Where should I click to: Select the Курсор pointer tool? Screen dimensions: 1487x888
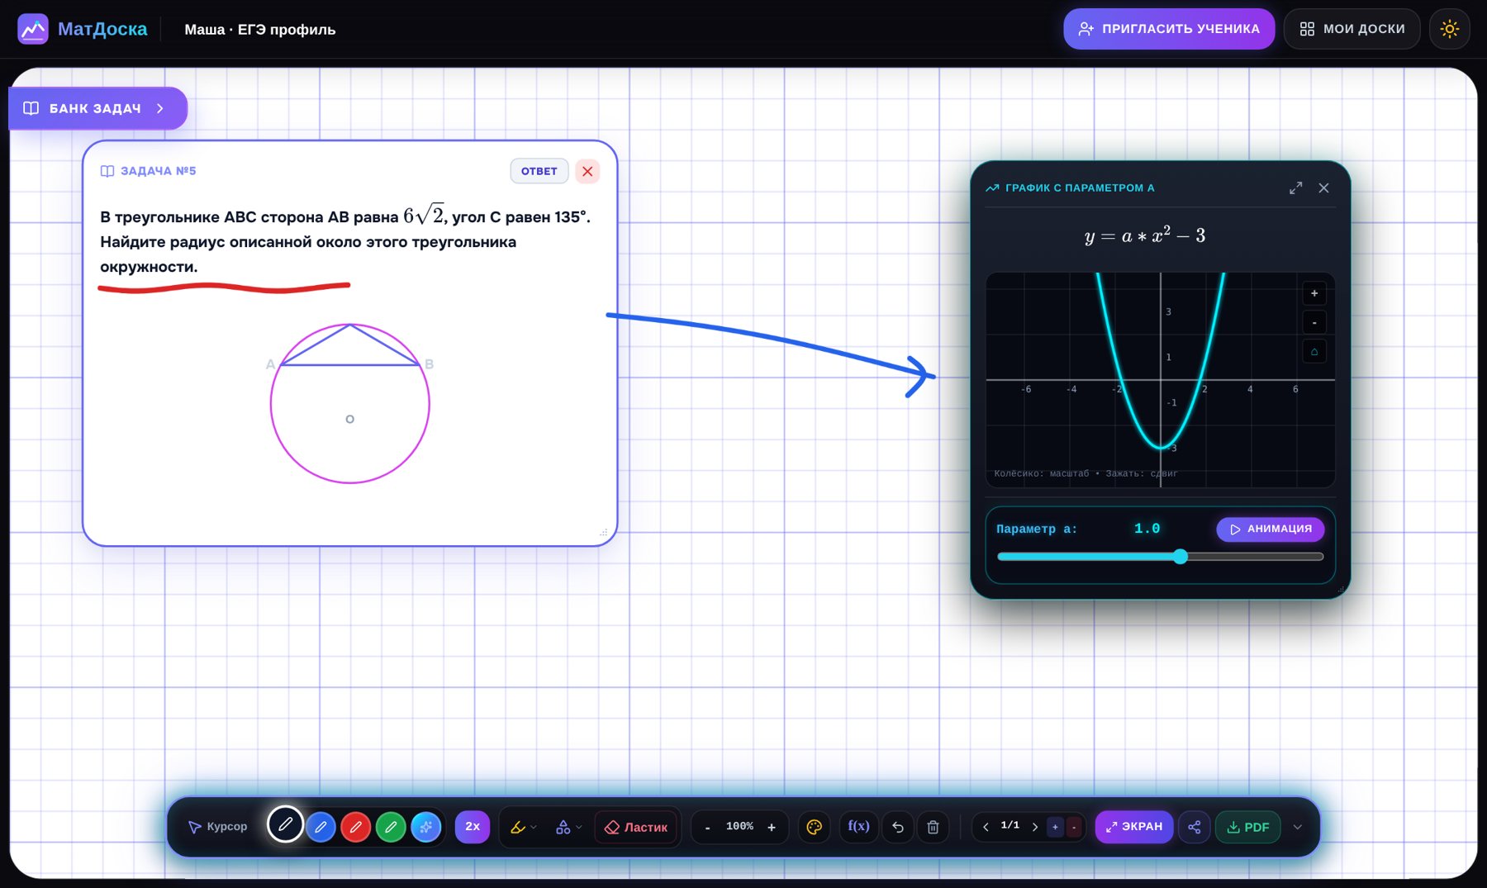pos(218,827)
